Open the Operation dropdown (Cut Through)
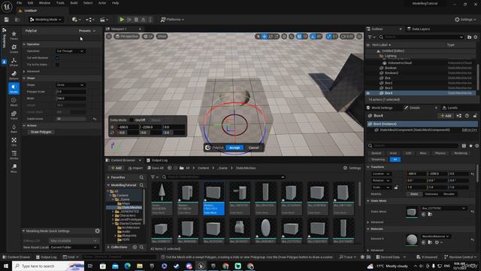Image resolution: width=481 pixels, height=271 pixels. [71, 51]
